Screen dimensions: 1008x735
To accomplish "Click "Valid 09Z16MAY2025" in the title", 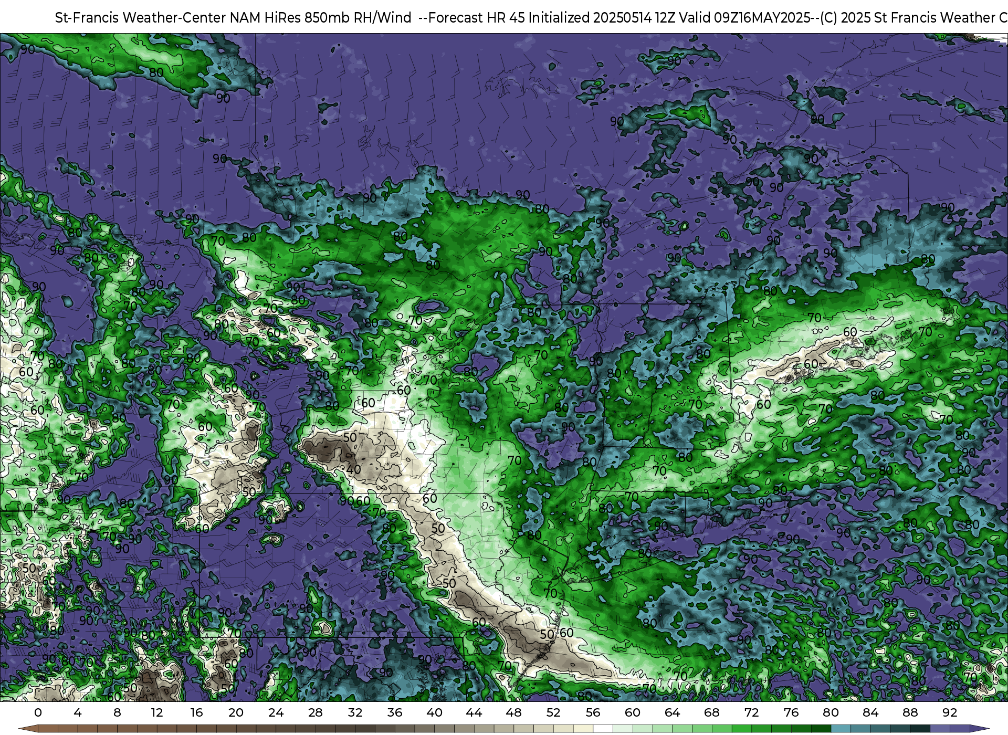I will click(x=745, y=18).
